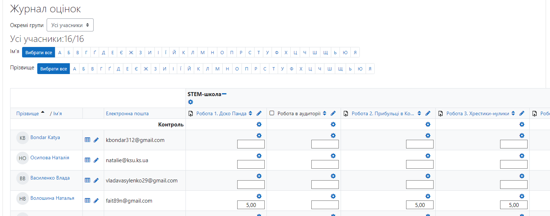This screenshot has height=216, width=550.
Task: Collapse the STEM-школа category with minus toggle
Action: coord(224,94)
